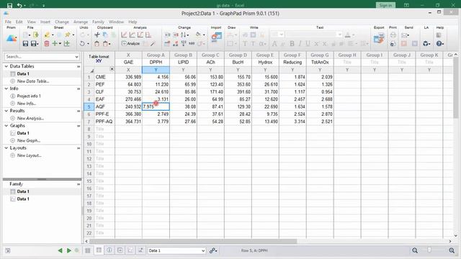Click New Info link

[x=27, y=104]
